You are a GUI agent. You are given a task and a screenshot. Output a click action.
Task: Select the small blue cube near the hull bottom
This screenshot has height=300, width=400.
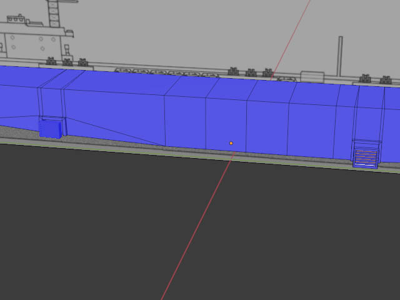click(51, 129)
